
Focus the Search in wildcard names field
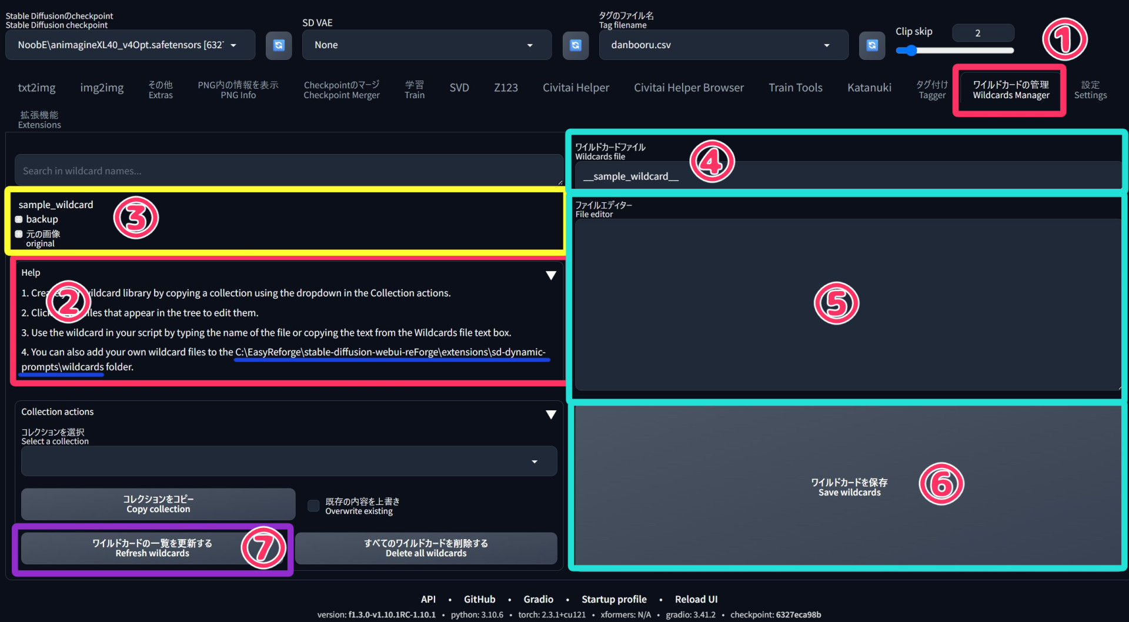pos(289,170)
